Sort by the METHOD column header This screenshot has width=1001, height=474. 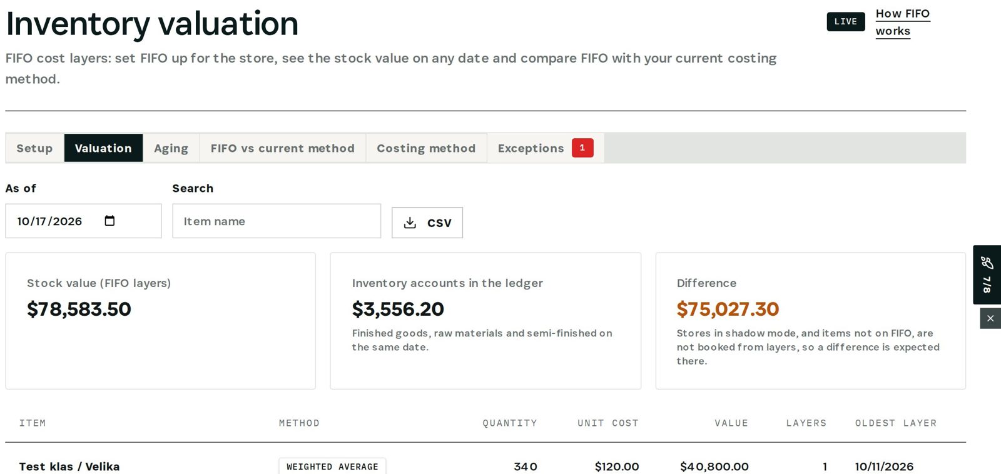tap(299, 423)
